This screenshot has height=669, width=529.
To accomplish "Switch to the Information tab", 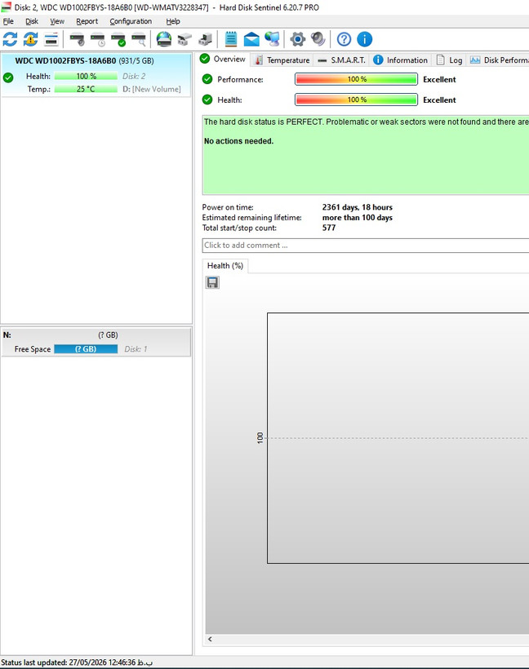I will click(400, 60).
